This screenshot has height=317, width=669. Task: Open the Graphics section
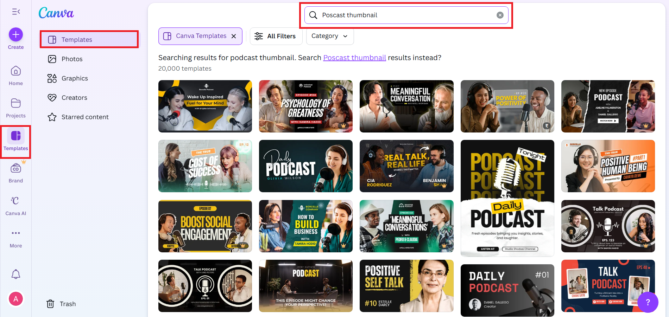pyautogui.click(x=74, y=78)
